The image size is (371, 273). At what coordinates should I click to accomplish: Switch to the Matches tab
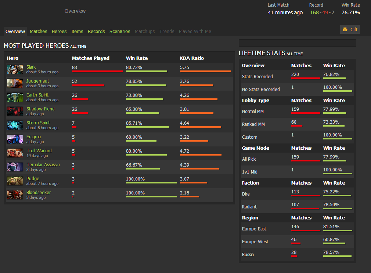click(38, 32)
